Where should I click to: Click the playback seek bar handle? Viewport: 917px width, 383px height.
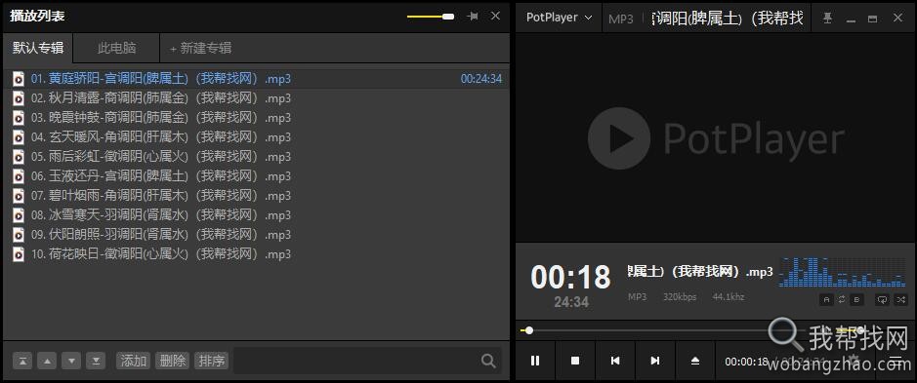tap(529, 330)
